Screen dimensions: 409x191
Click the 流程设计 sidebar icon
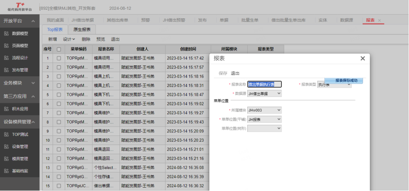[x=6, y=58]
